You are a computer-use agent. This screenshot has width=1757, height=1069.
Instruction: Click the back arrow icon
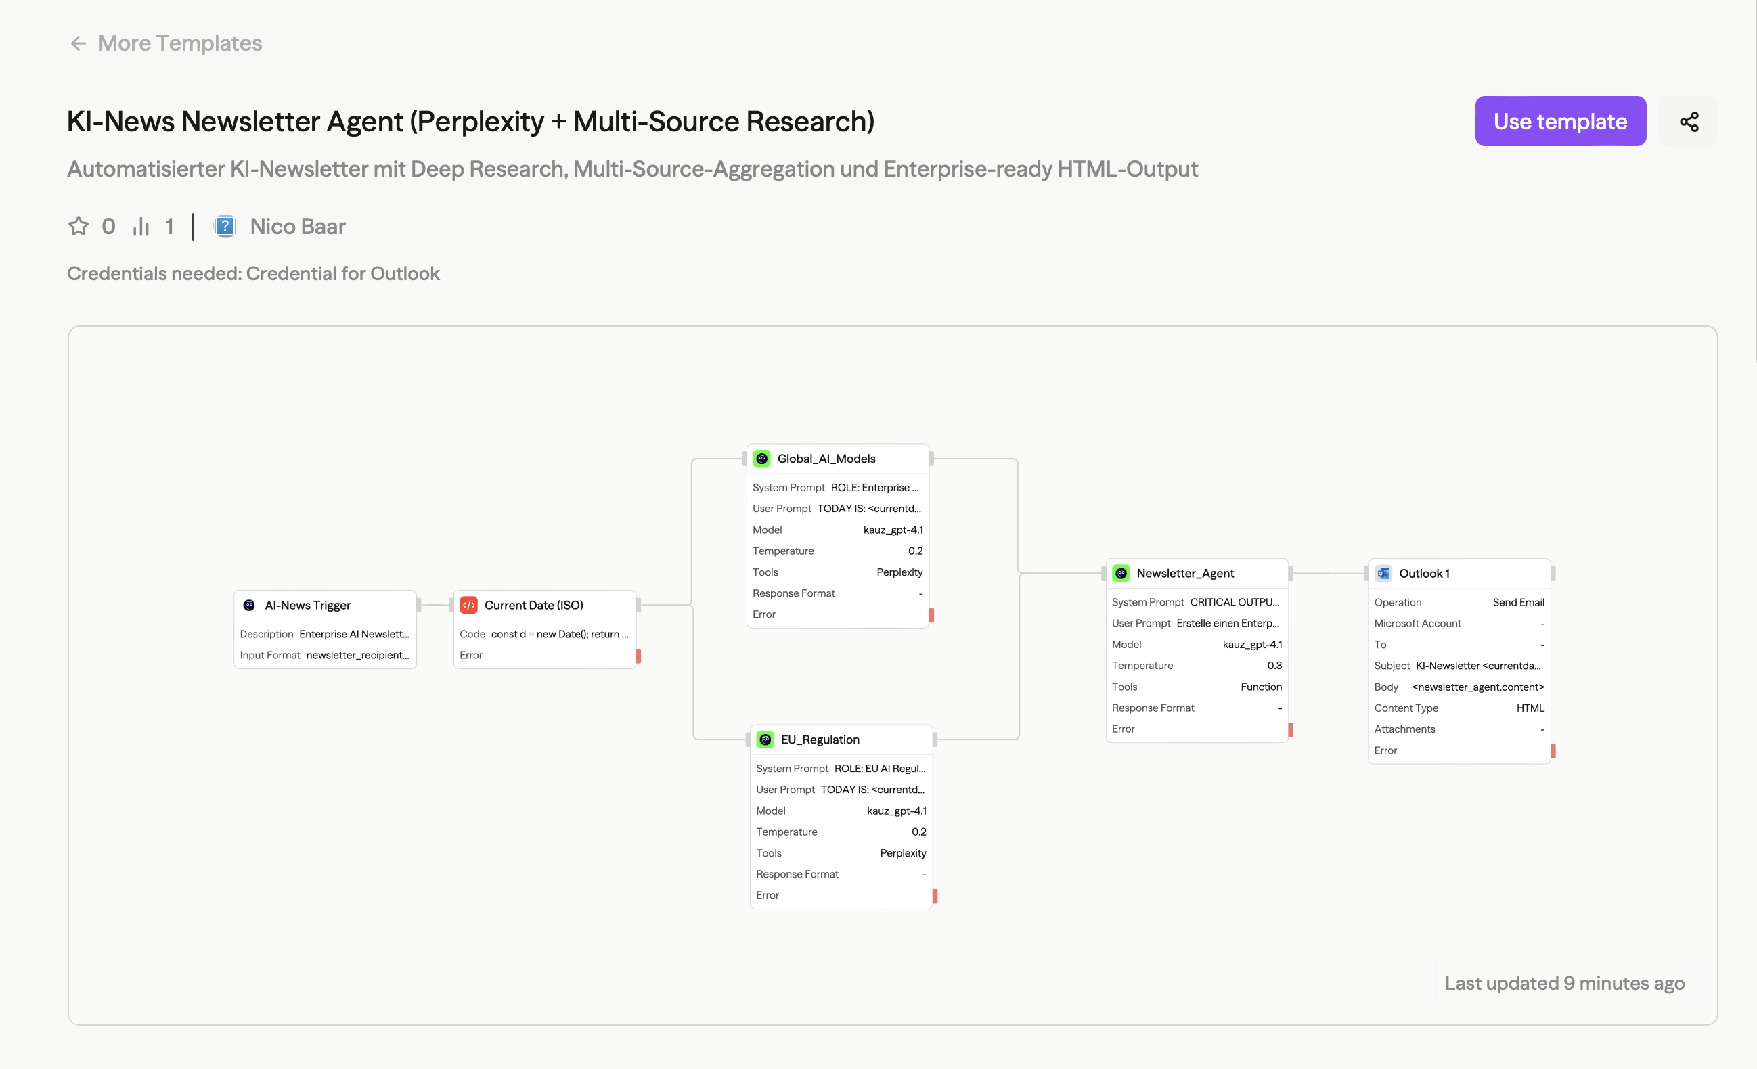point(79,43)
